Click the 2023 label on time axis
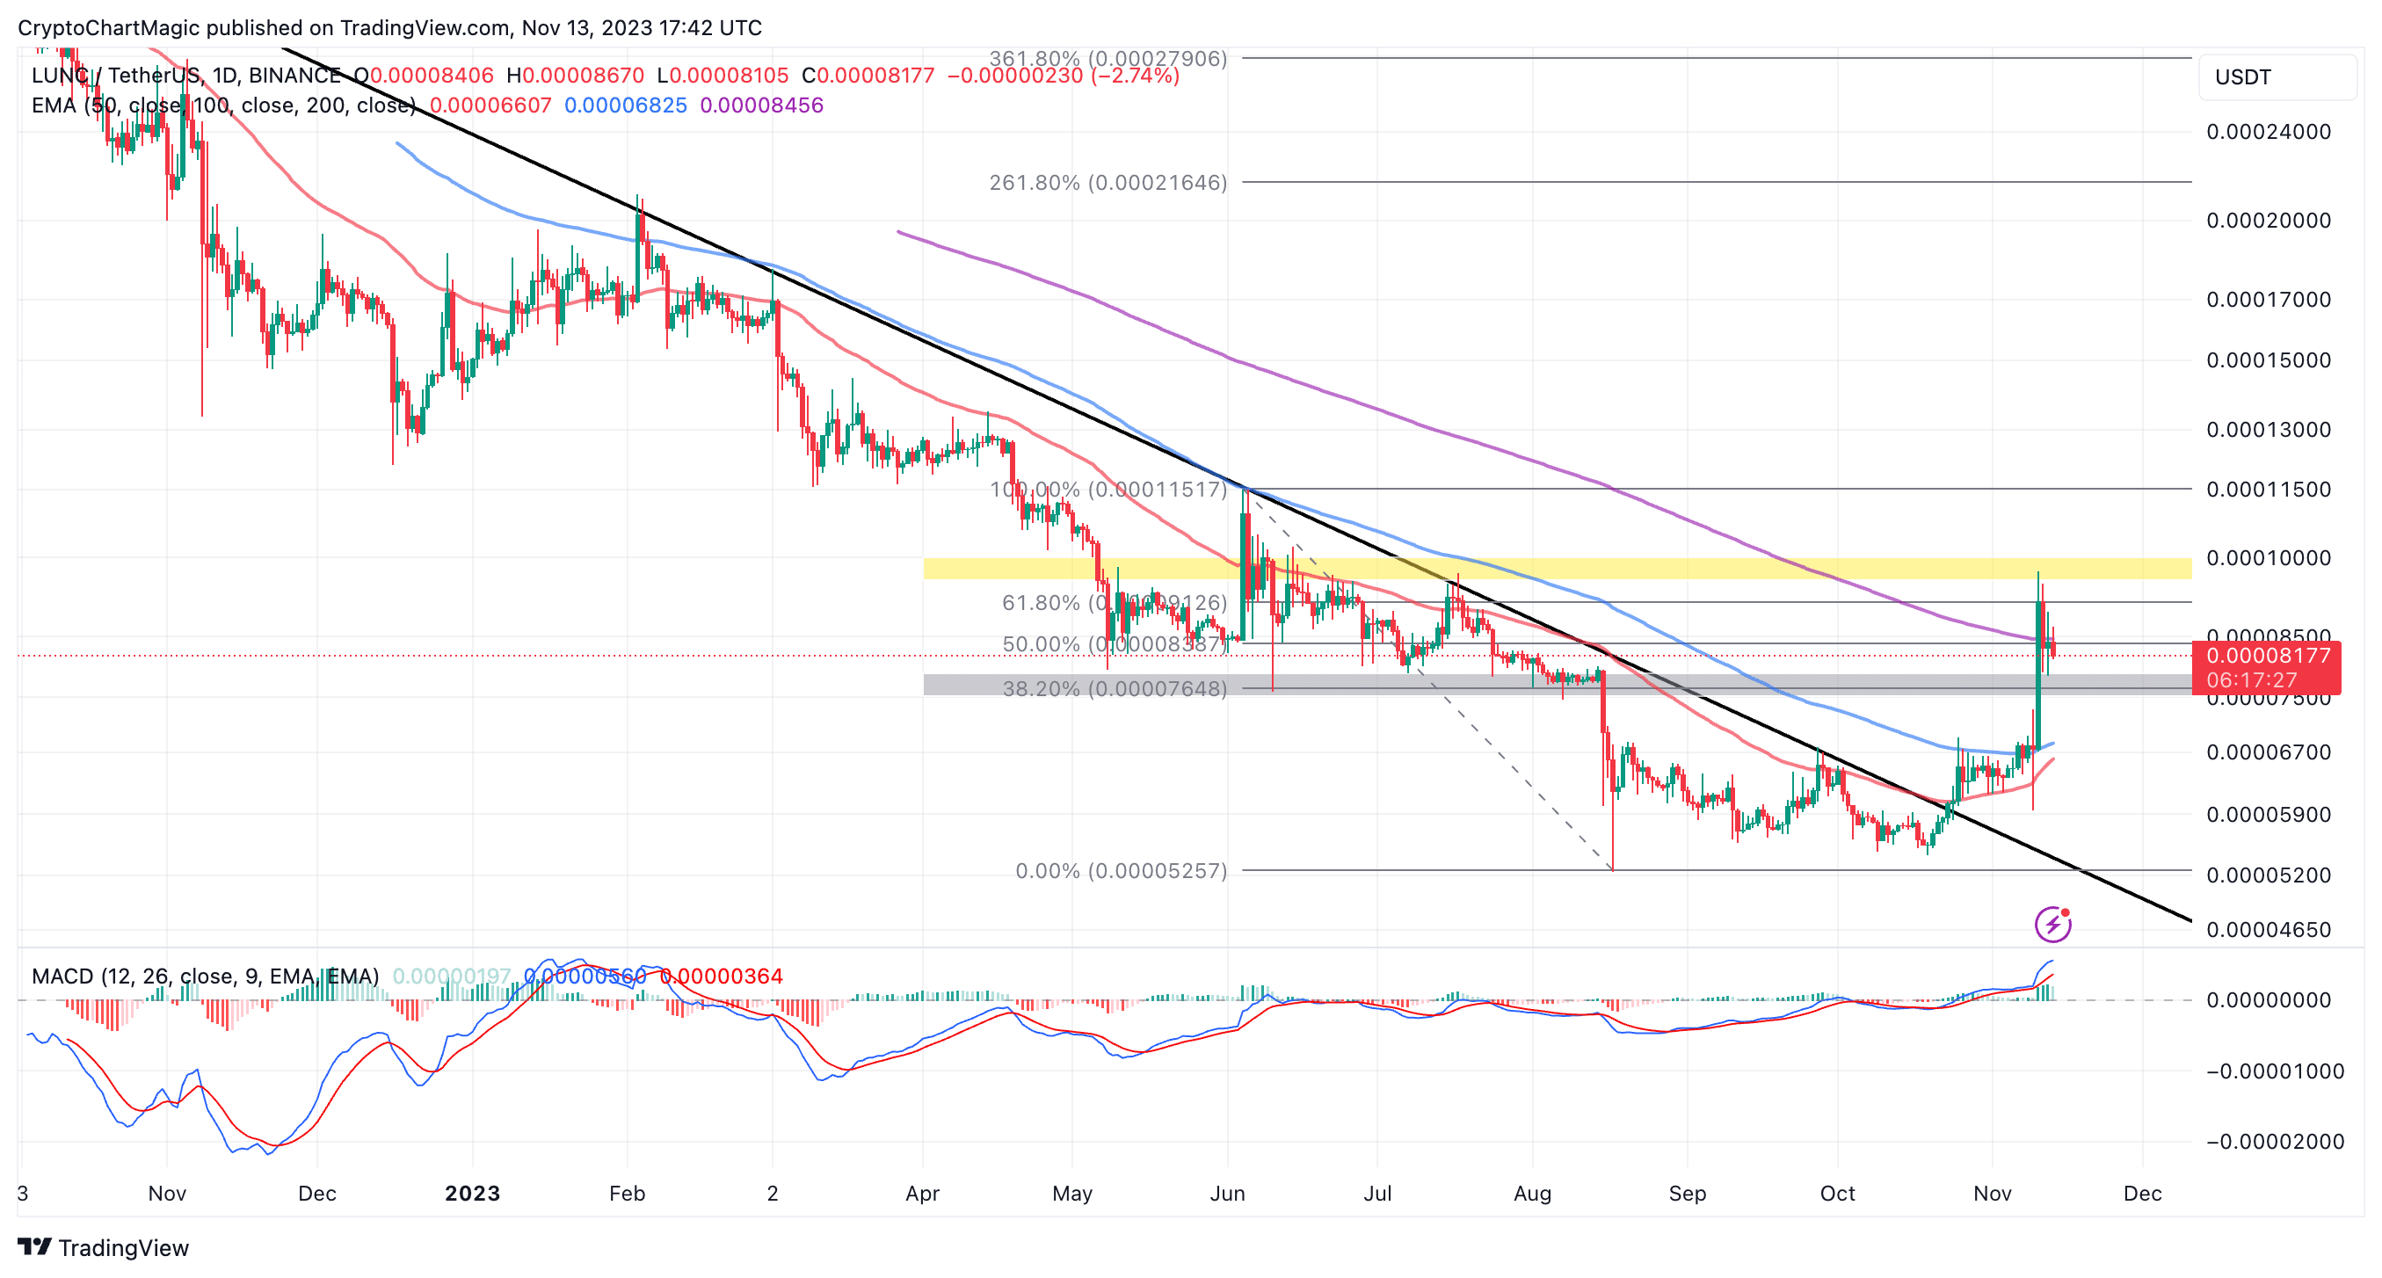This screenshot has width=2382, height=1278. click(473, 1193)
